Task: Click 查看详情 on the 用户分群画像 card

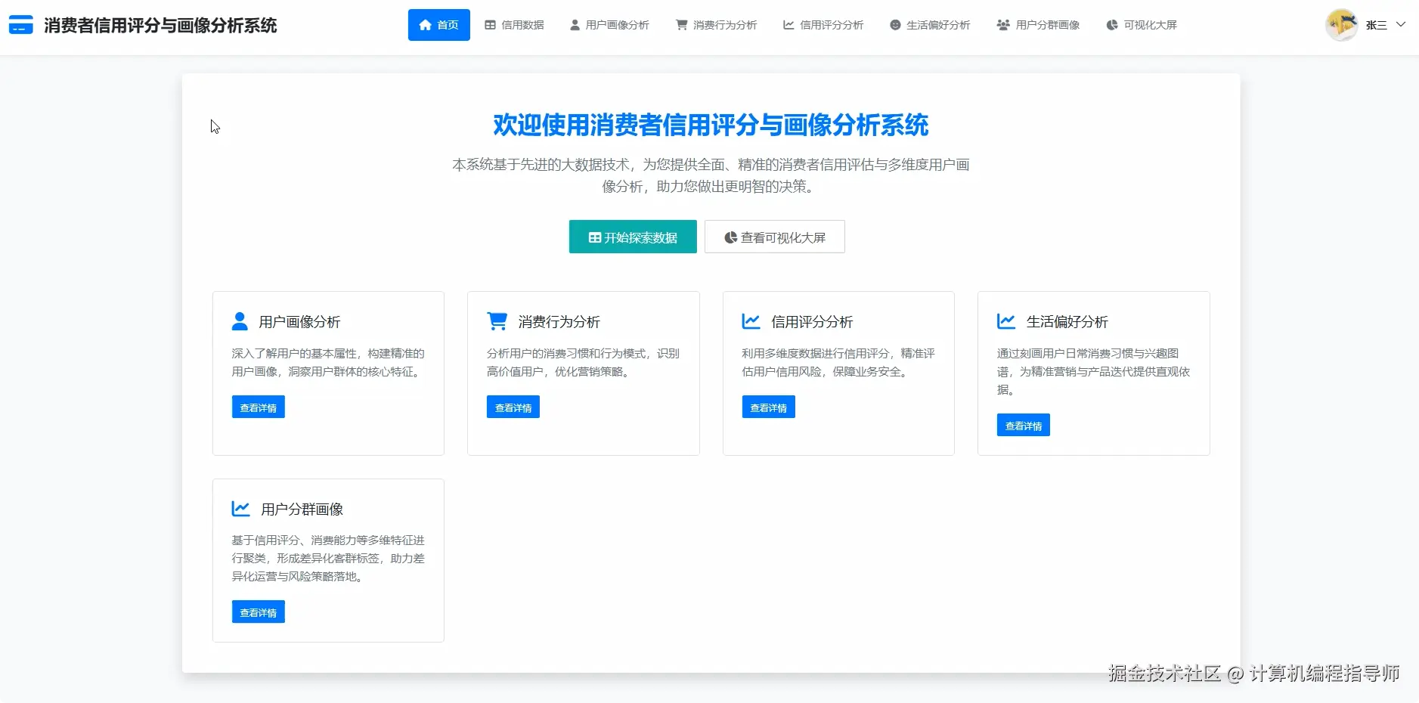Action: click(259, 612)
